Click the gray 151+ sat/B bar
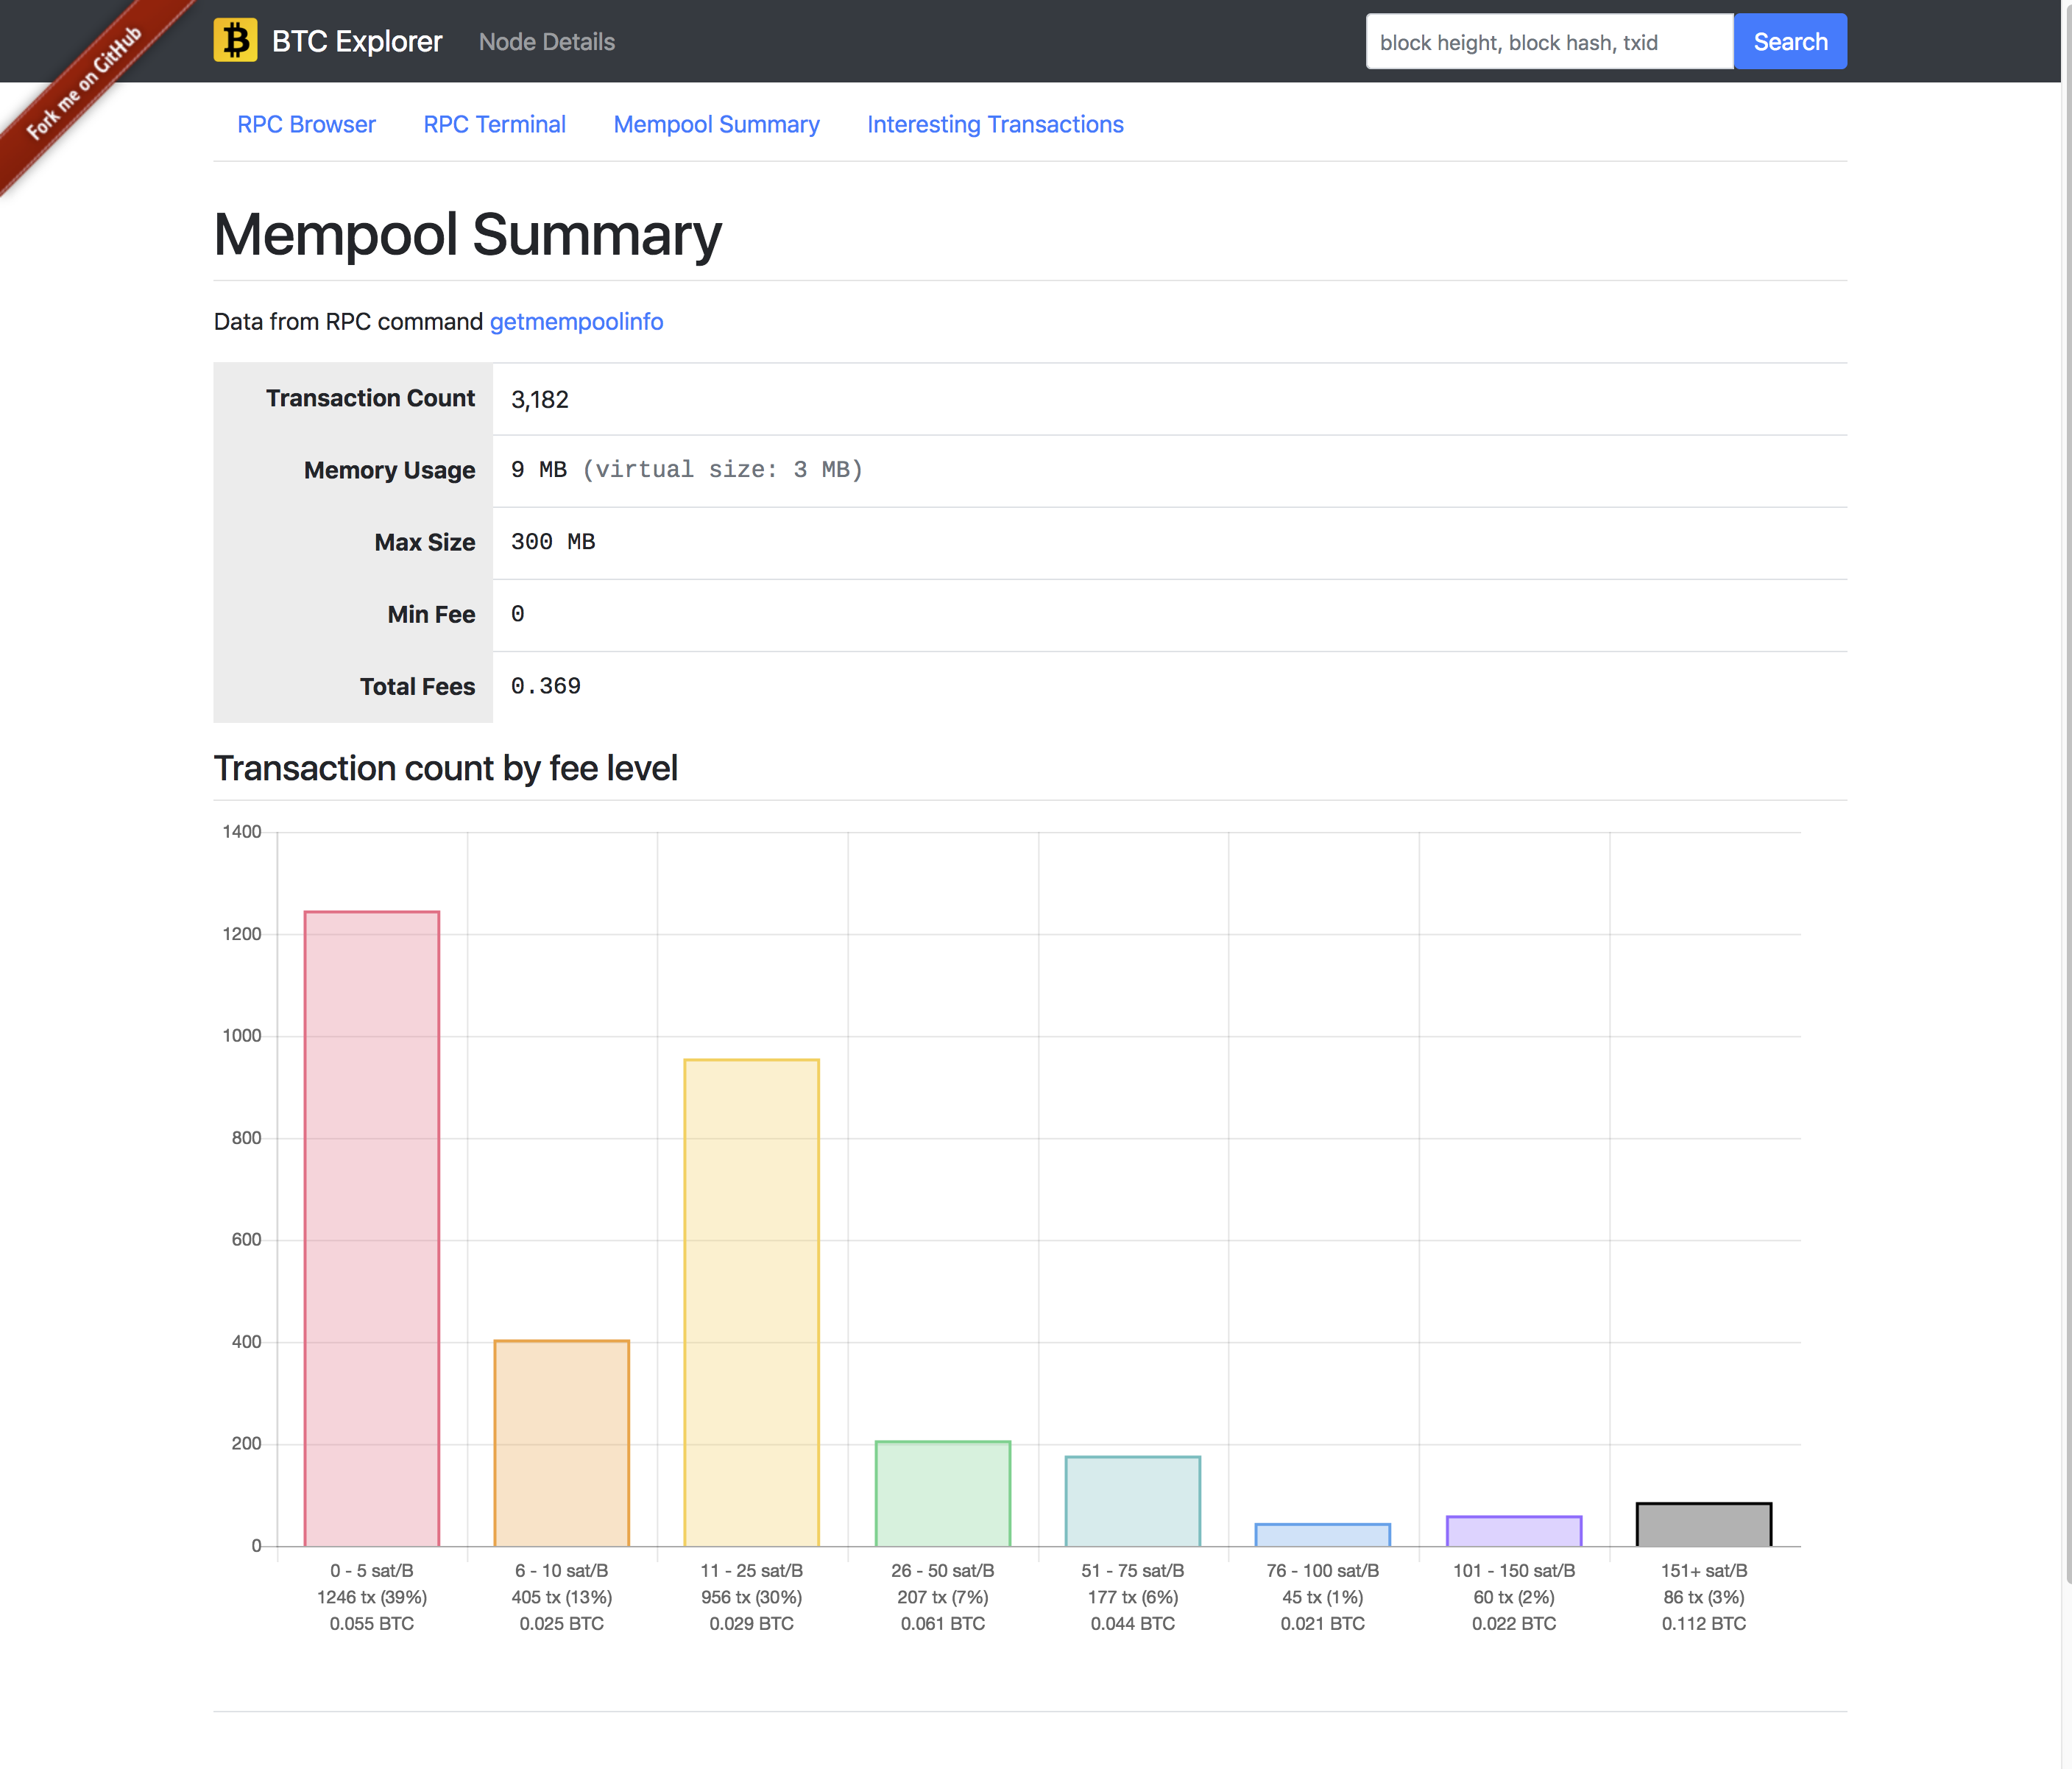The image size is (2072, 1769). 1703,1524
